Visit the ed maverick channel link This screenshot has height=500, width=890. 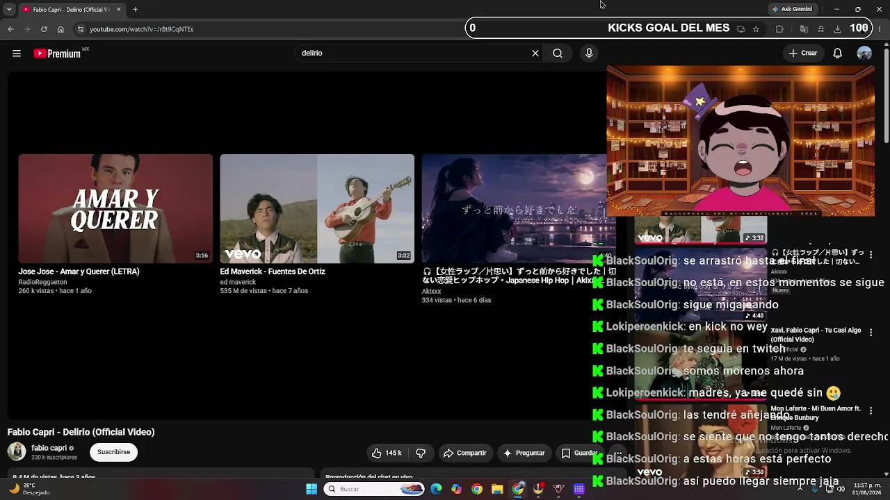238,282
